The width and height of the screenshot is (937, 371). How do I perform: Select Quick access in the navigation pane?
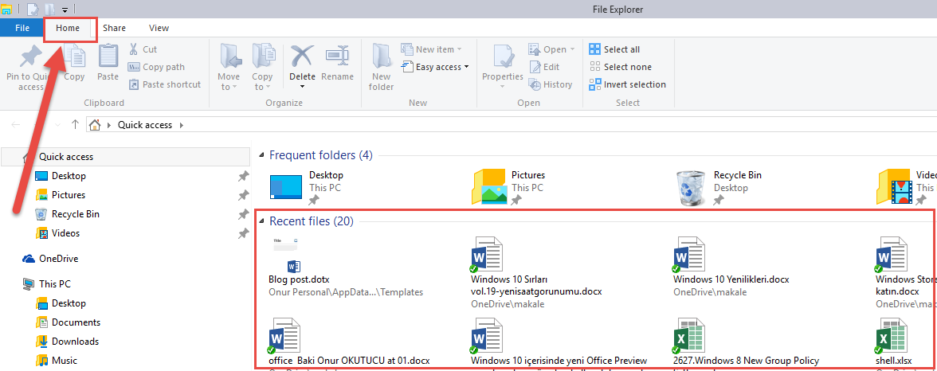point(125,157)
